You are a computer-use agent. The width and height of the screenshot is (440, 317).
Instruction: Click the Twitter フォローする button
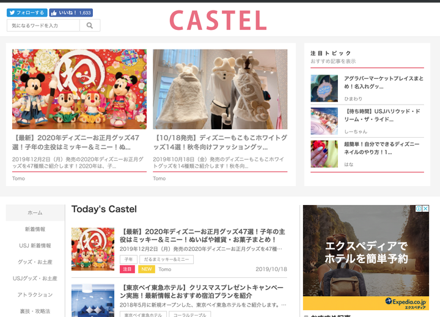click(27, 13)
